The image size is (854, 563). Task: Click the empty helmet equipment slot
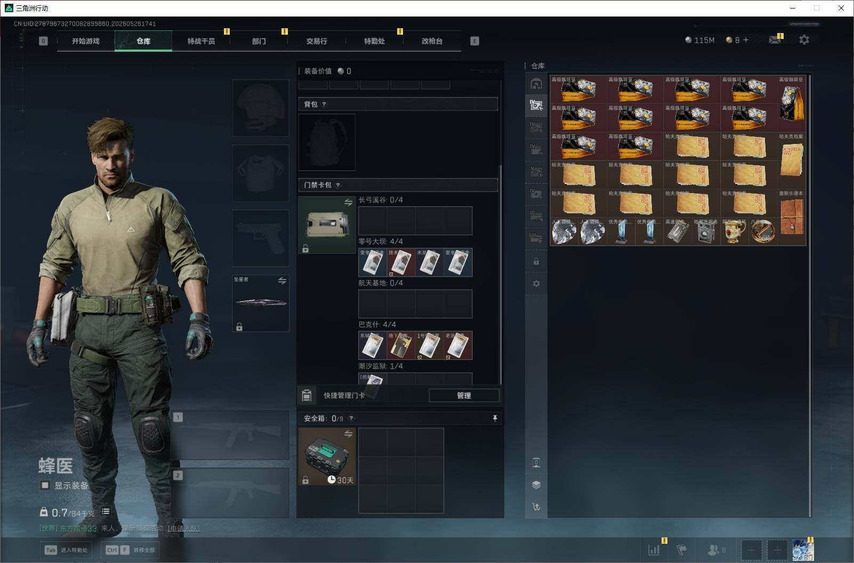pos(261,108)
